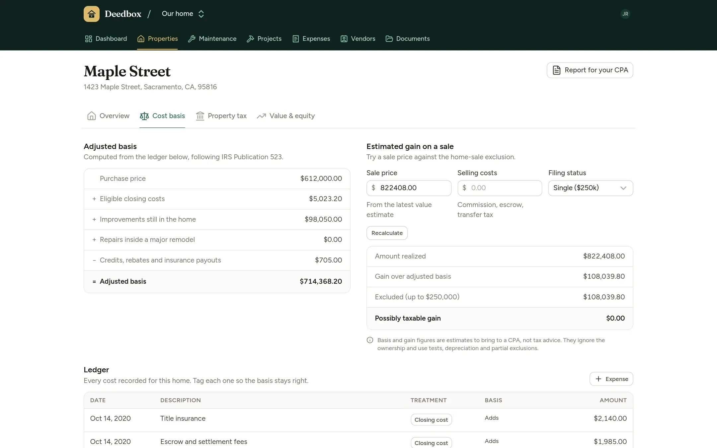Click into the Sale price field
The image size is (717, 448).
click(x=409, y=188)
